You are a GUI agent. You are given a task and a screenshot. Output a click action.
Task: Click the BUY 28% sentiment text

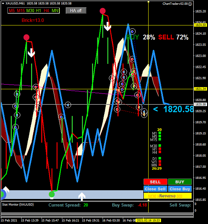point(141,37)
